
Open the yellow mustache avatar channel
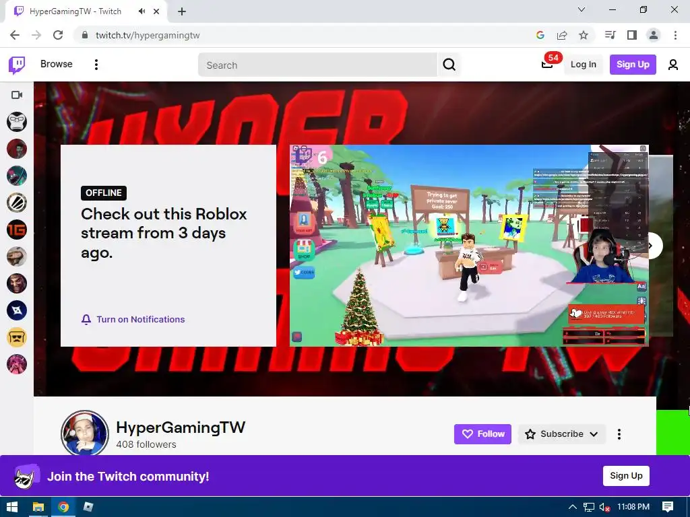17,337
